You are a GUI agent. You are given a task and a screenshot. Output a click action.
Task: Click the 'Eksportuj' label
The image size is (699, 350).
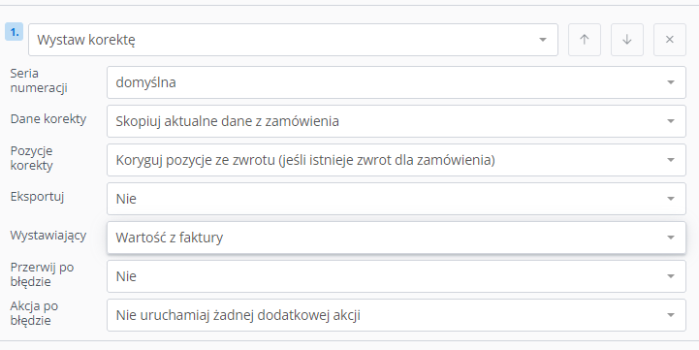[38, 197]
